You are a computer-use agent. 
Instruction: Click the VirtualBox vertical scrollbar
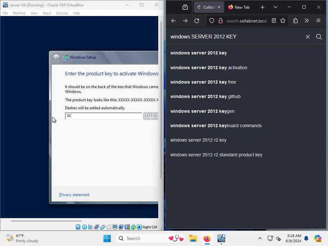[x=161, y=100]
